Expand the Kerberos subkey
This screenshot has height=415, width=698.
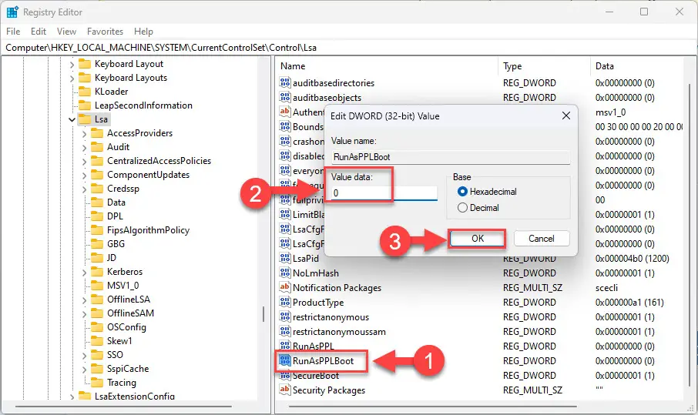pyautogui.click(x=84, y=273)
